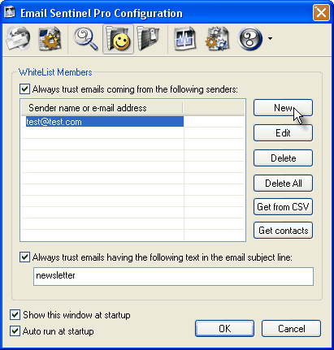The image size is (334, 350).
Task: Click the Edit sender button
Action: pyautogui.click(x=283, y=133)
